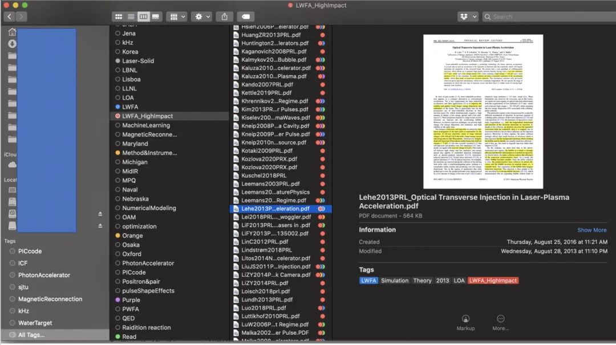Click the red LWFA_HighImpact tag chip
This screenshot has height=345, width=616.
pos(493,281)
